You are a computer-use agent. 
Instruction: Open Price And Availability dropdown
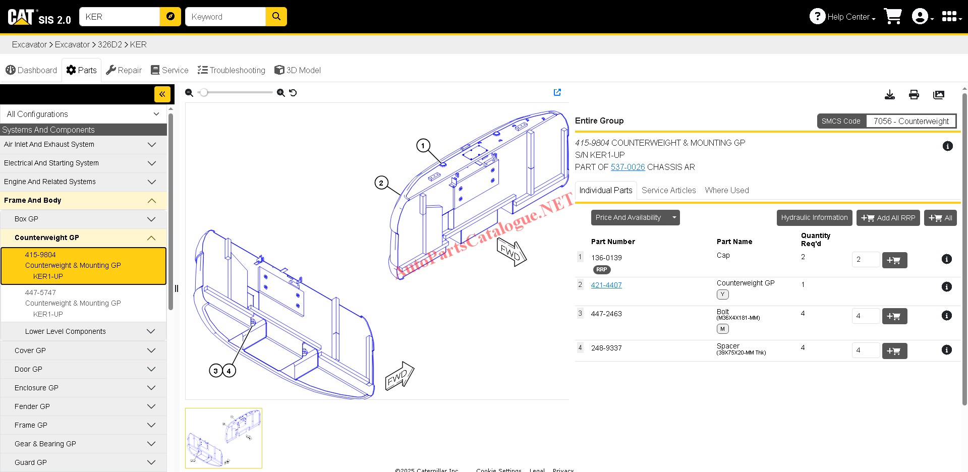pyautogui.click(x=635, y=218)
